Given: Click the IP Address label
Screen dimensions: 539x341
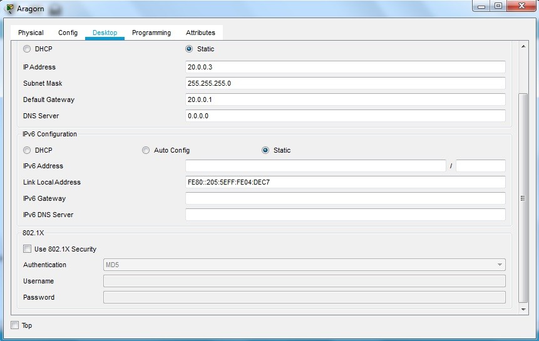Looking at the screenshot, I should [39, 67].
